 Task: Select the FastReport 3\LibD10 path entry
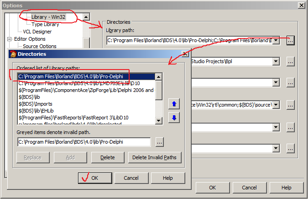click(x=86, y=118)
